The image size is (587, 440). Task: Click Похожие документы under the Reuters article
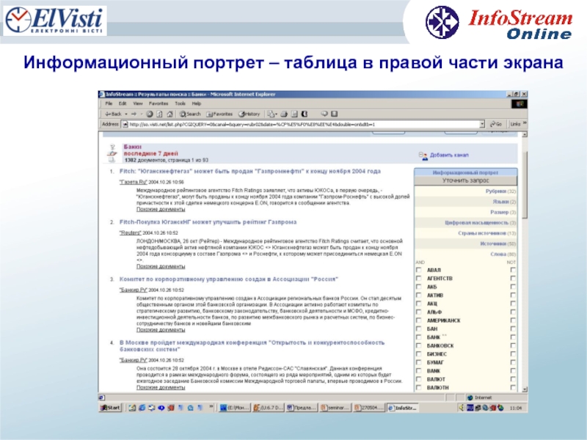(161, 267)
